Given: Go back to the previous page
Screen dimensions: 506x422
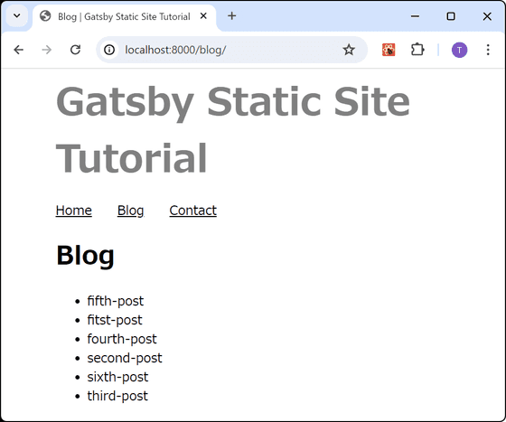Looking at the screenshot, I should (x=19, y=50).
